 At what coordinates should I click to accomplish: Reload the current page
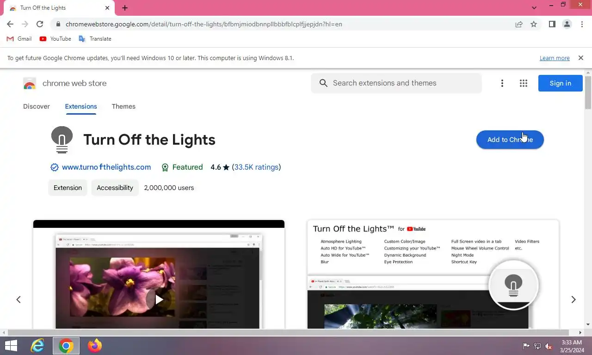tap(40, 24)
